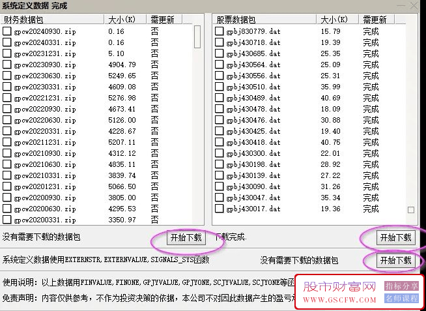Tick the gpbj430017.dat checkbox
The width and height of the screenshot is (426, 311).
click(x=220, y=209)
